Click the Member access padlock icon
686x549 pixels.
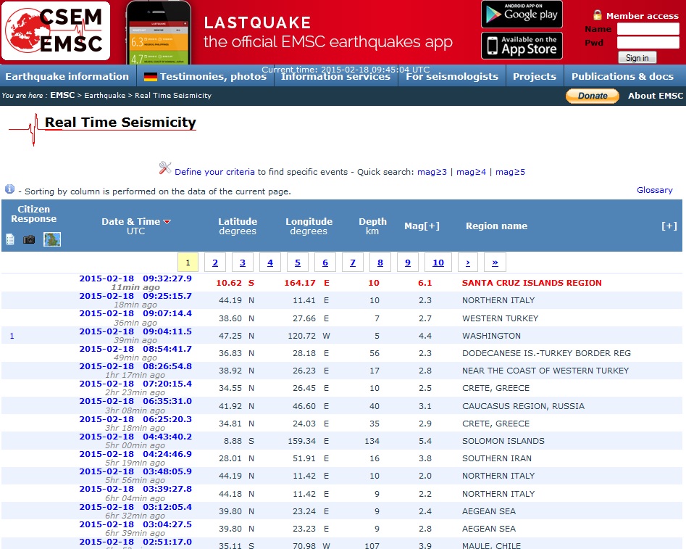pyautogui.click(x=597, y=15)
